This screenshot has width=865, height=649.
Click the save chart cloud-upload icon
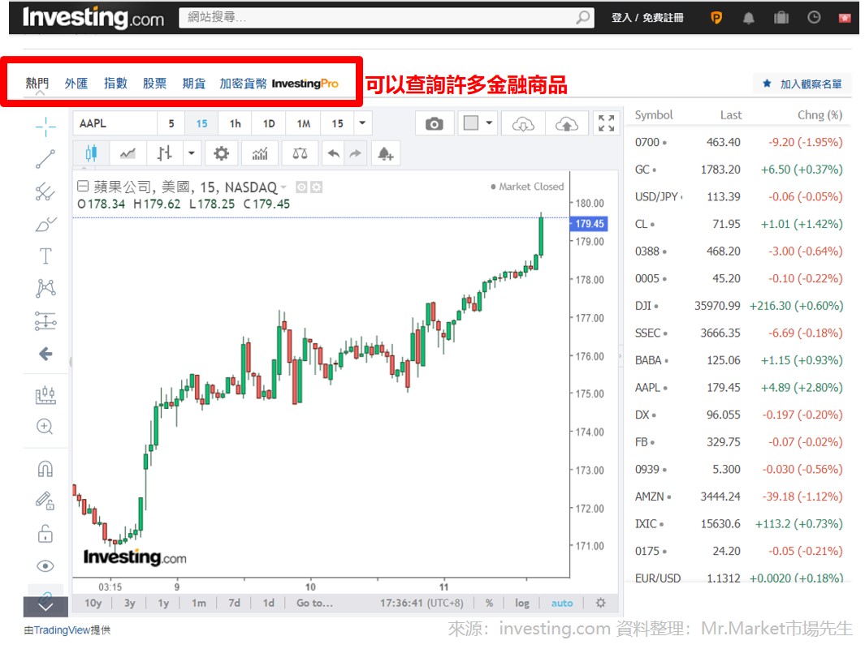click(567, 124)
